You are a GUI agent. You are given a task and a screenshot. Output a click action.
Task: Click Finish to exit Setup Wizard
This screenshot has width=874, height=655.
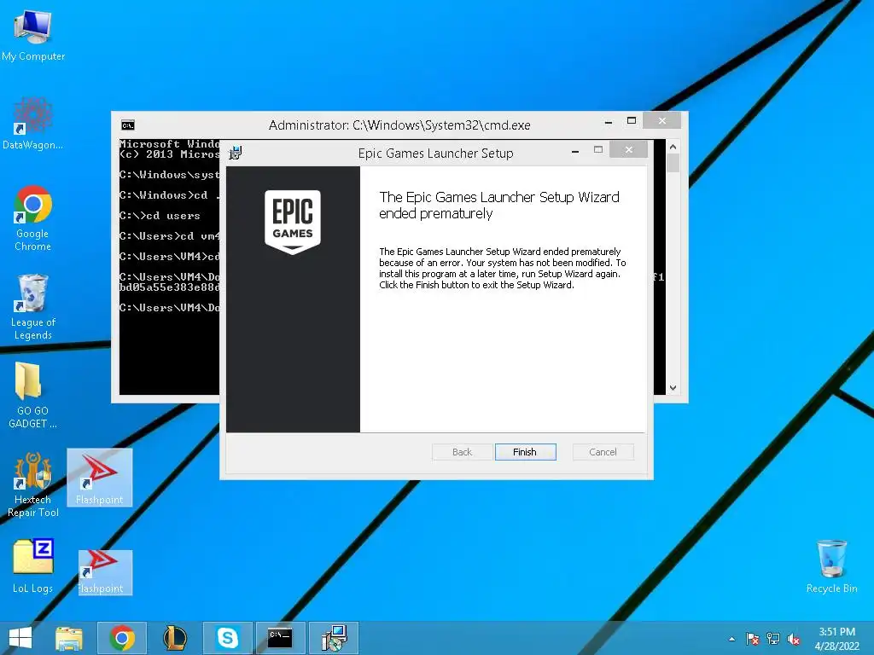point(525,452)
